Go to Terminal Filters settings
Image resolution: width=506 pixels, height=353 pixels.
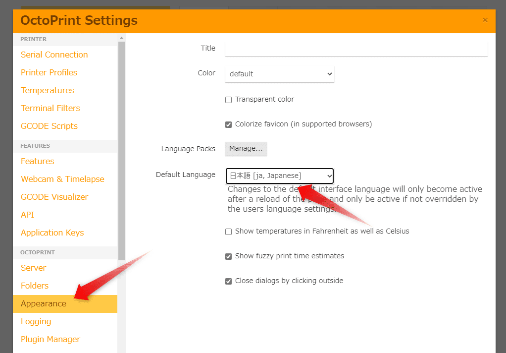[50, 108]
